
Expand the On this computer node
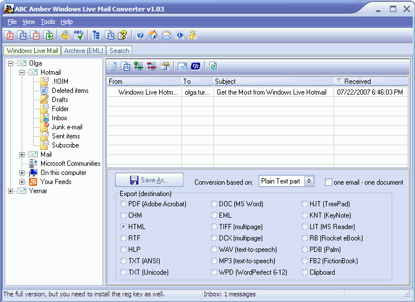22,173
